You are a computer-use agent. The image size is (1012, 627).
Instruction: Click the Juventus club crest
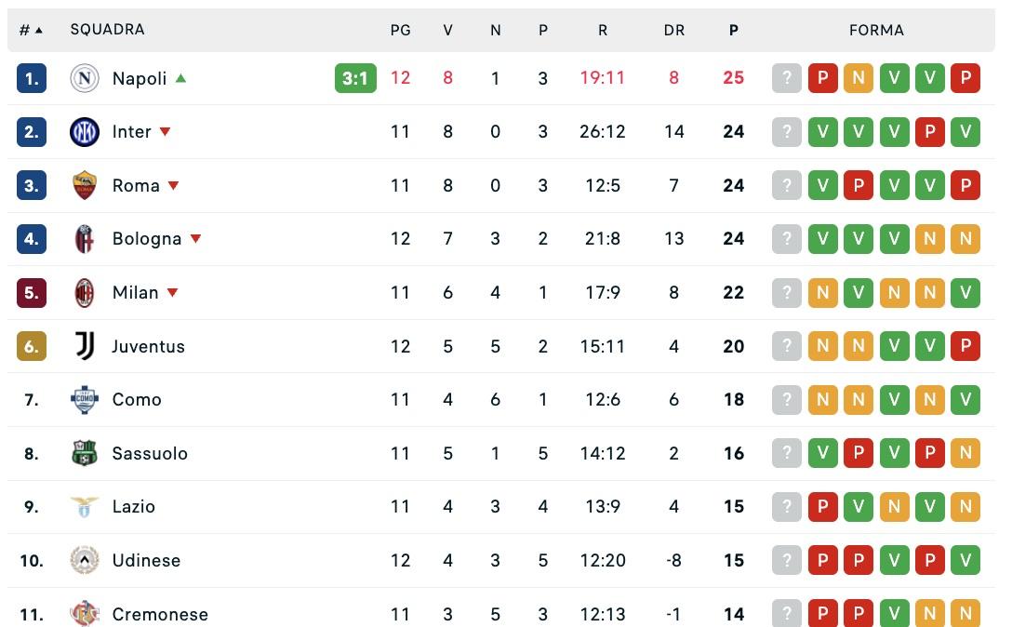pyautogui.click(x=85, y=346)
